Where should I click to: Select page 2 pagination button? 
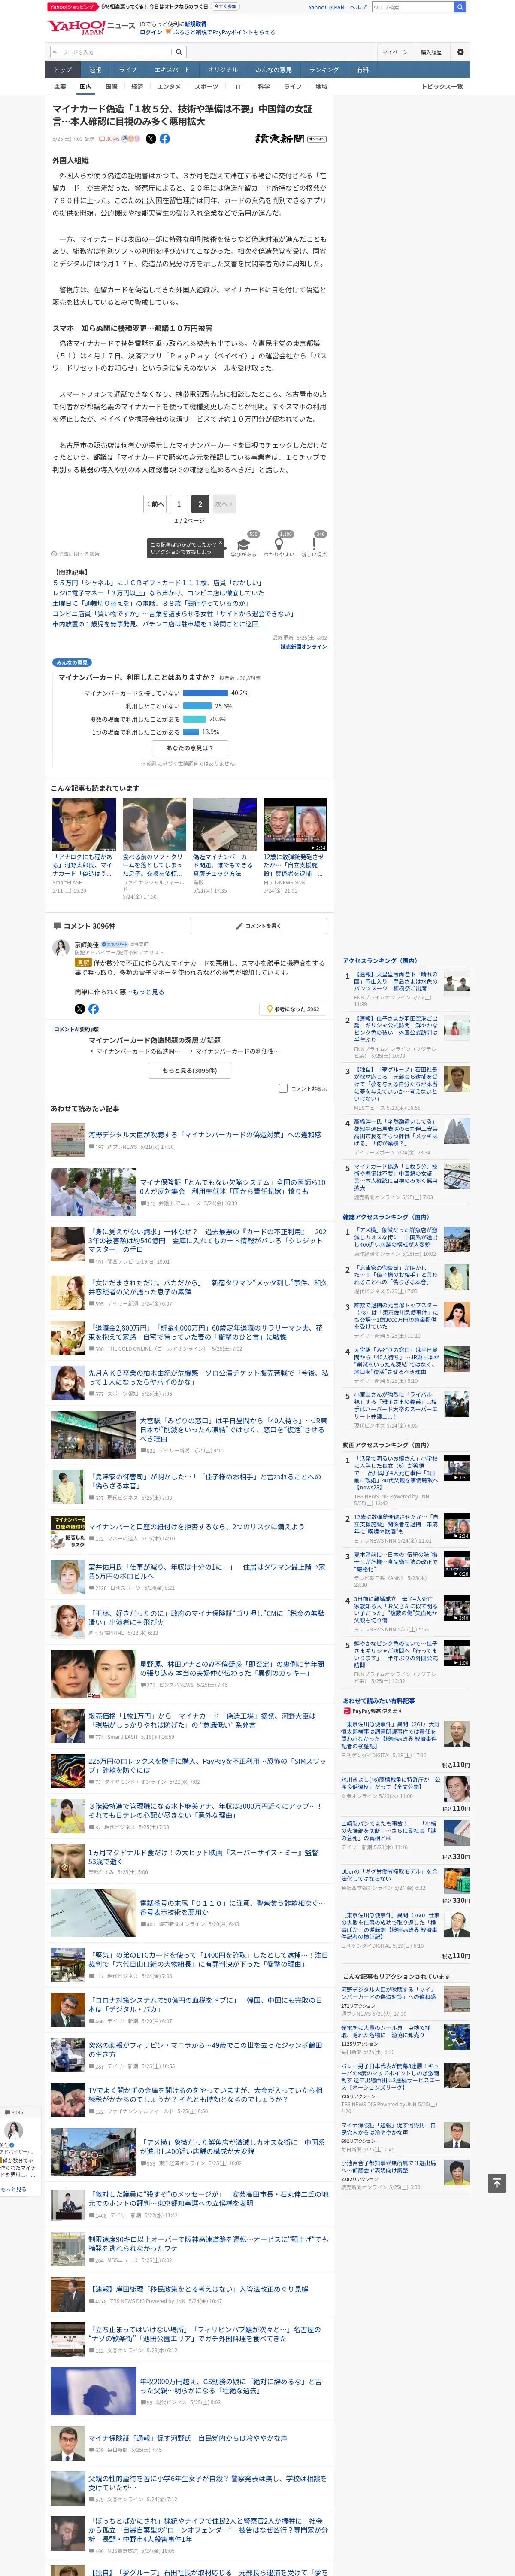click(x=199, y=504)
